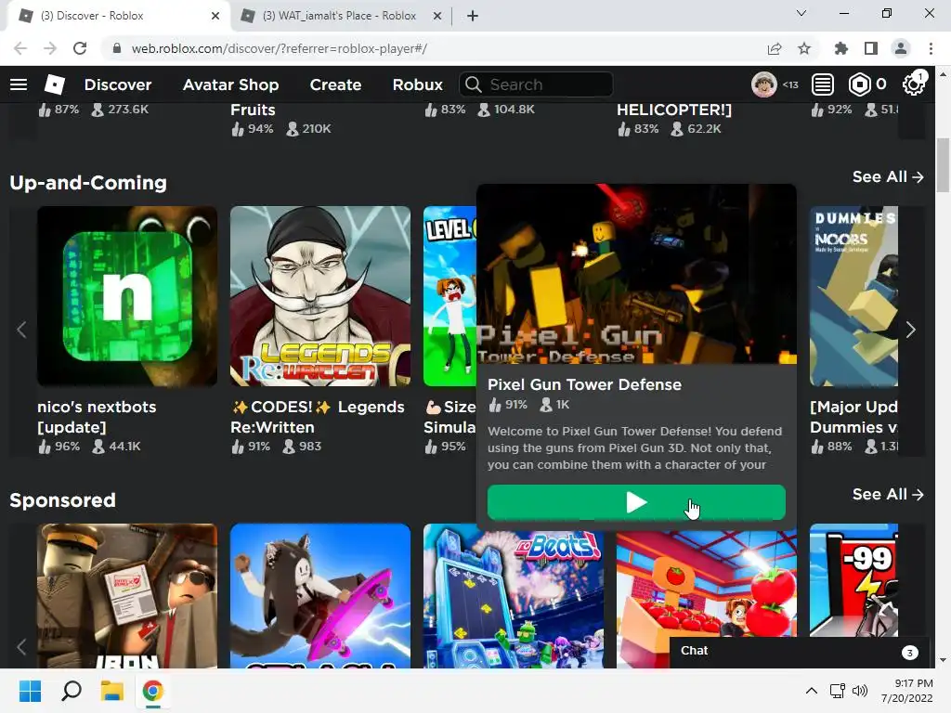This screenshot has height=713, width=951.
Task: Click the Pixel Gun Tower Defense title
Action: point(585,384)
